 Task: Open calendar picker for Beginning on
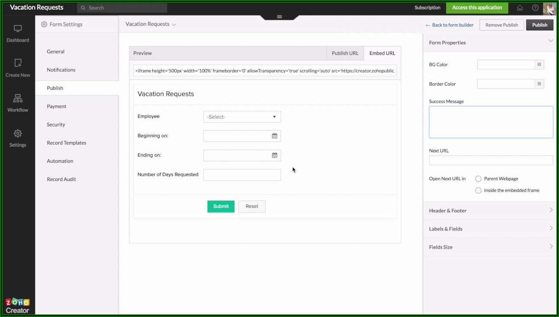[274, 136]
